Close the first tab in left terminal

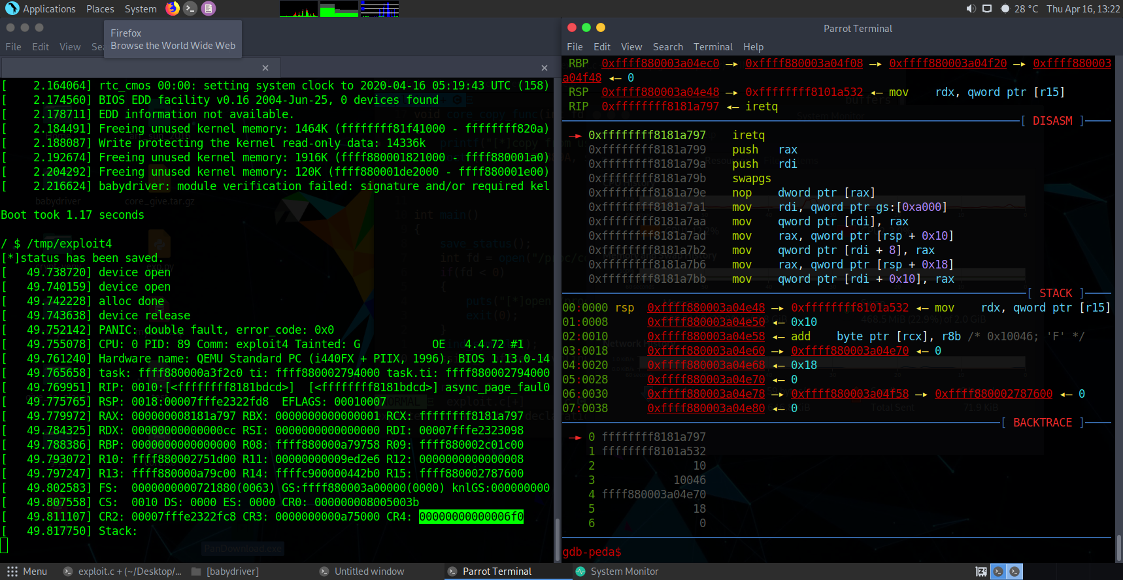coord(265,68)
